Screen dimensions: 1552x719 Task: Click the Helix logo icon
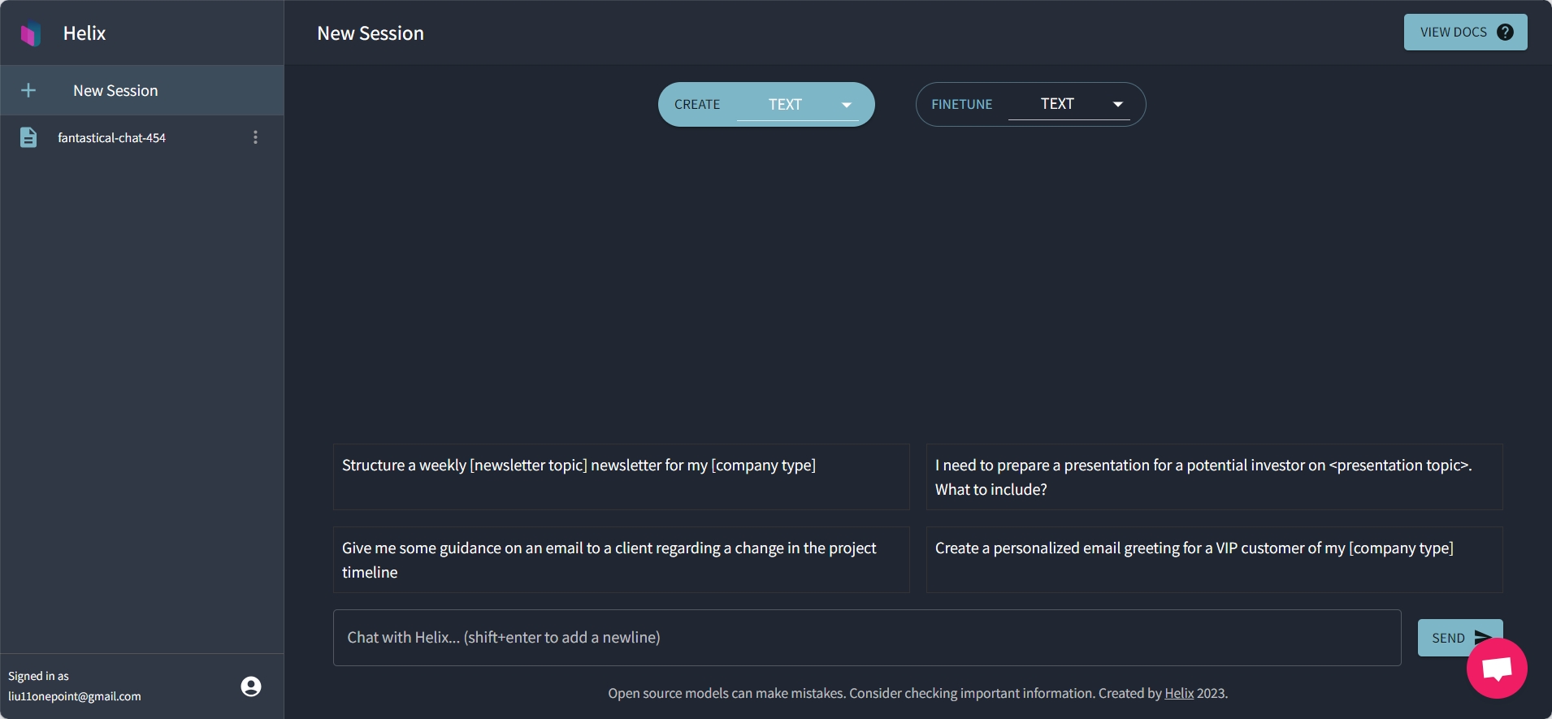coord(31,33)
